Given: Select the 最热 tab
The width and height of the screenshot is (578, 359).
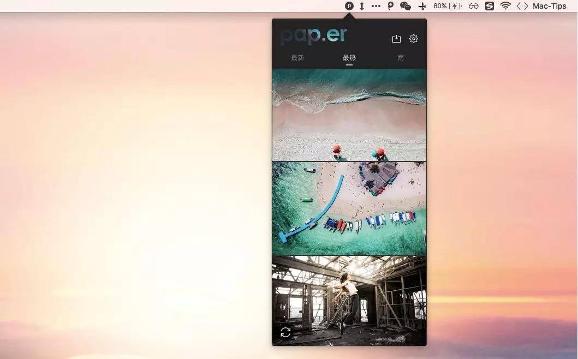Looking at the screenshot, I should tap(349, 58).
